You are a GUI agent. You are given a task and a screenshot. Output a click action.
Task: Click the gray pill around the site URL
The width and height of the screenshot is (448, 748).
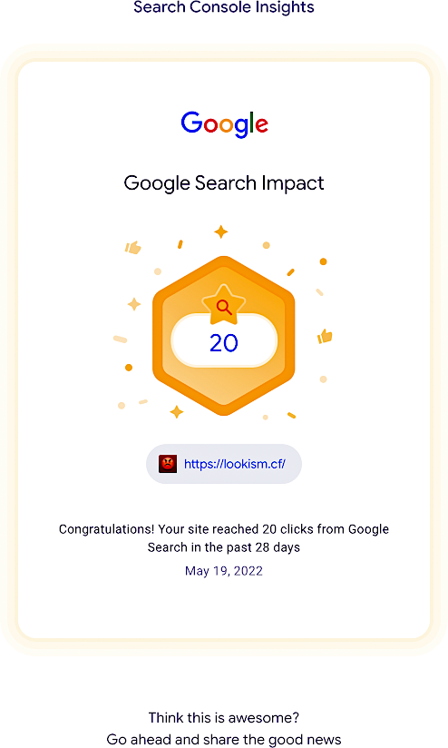[223, 464]
